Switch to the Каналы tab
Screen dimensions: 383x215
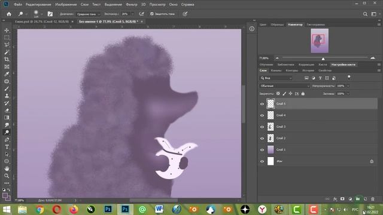276,70
